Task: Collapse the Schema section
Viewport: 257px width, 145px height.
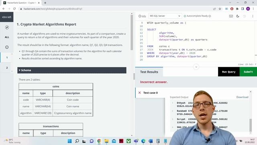Action: tap(72, 70)
